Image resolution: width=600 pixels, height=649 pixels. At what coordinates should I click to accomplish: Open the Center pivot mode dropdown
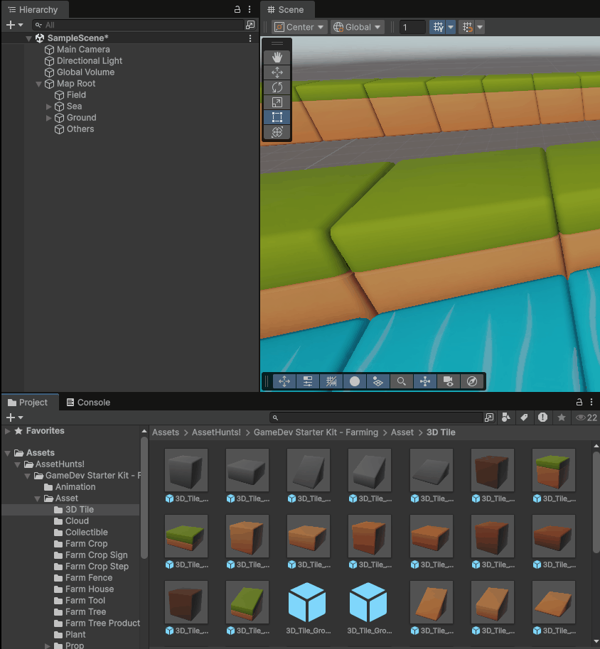[300, 27]
